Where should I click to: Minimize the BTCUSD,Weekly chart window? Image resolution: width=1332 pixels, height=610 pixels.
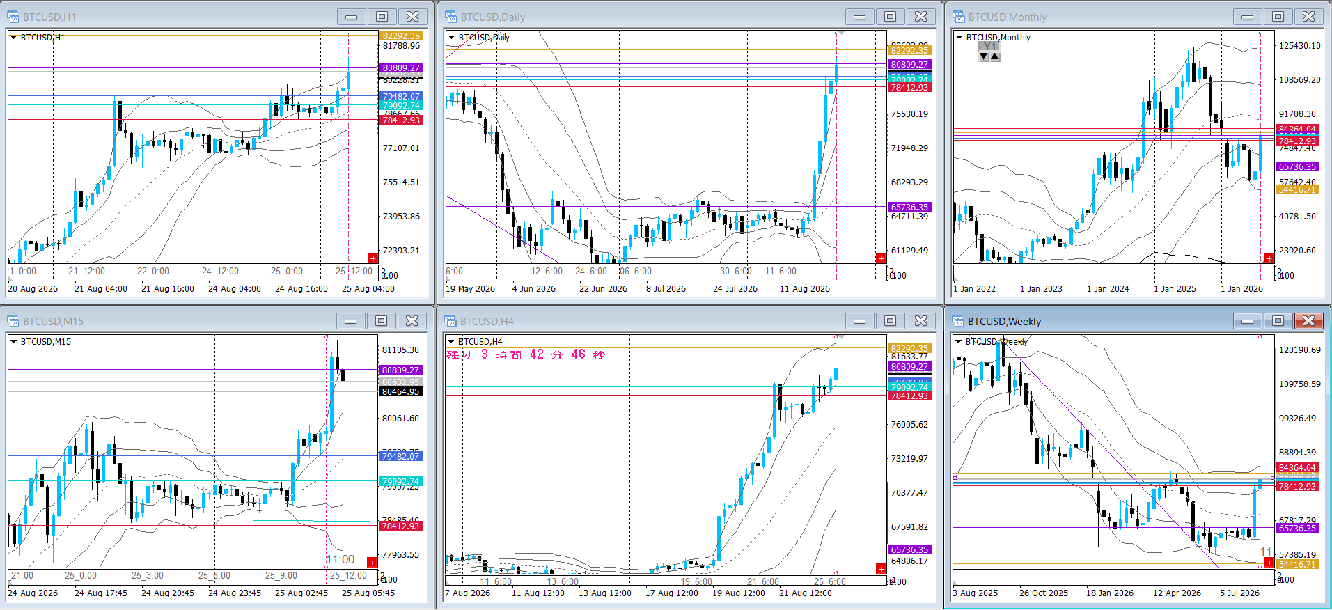[1247, 321]
